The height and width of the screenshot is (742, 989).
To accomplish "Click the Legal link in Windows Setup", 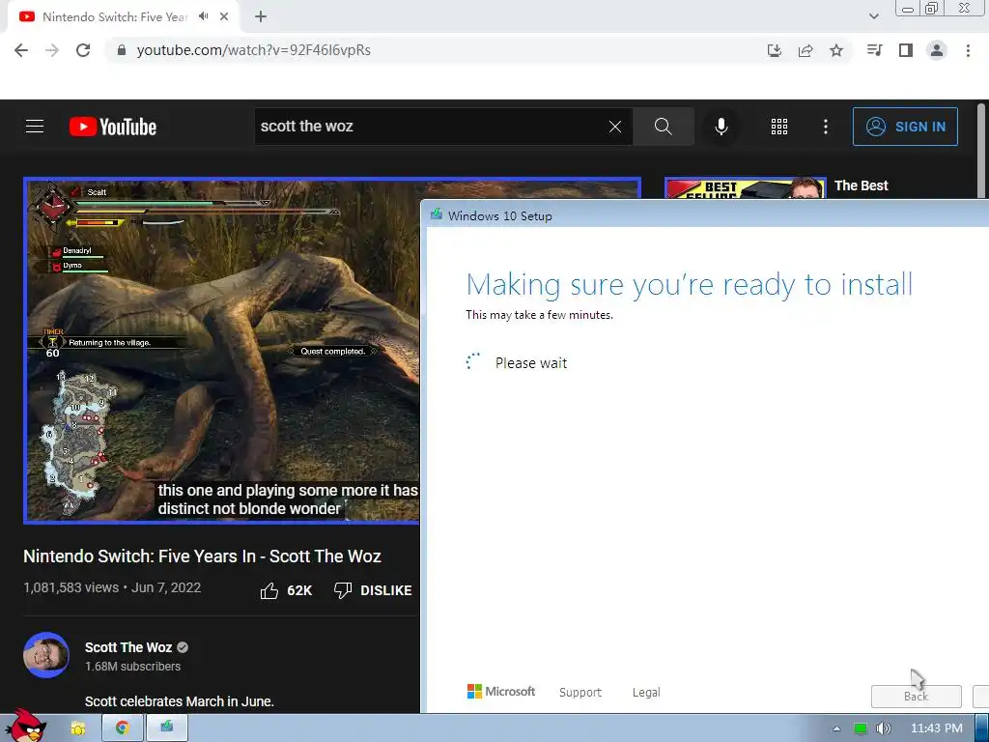I will click(x=646, y=692).
